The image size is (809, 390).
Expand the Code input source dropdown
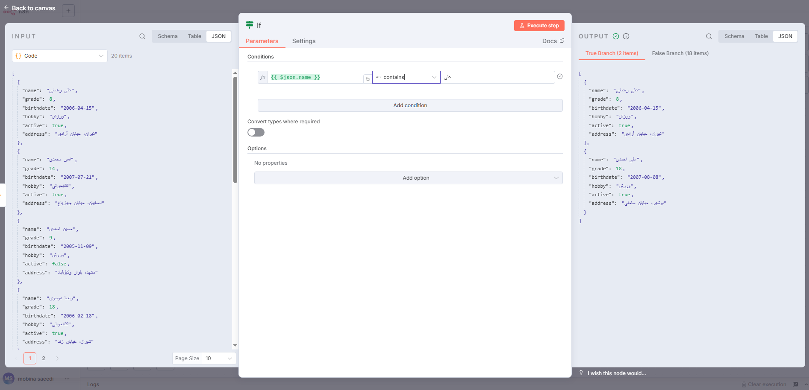pyautogui.click(x=60, y=56)
